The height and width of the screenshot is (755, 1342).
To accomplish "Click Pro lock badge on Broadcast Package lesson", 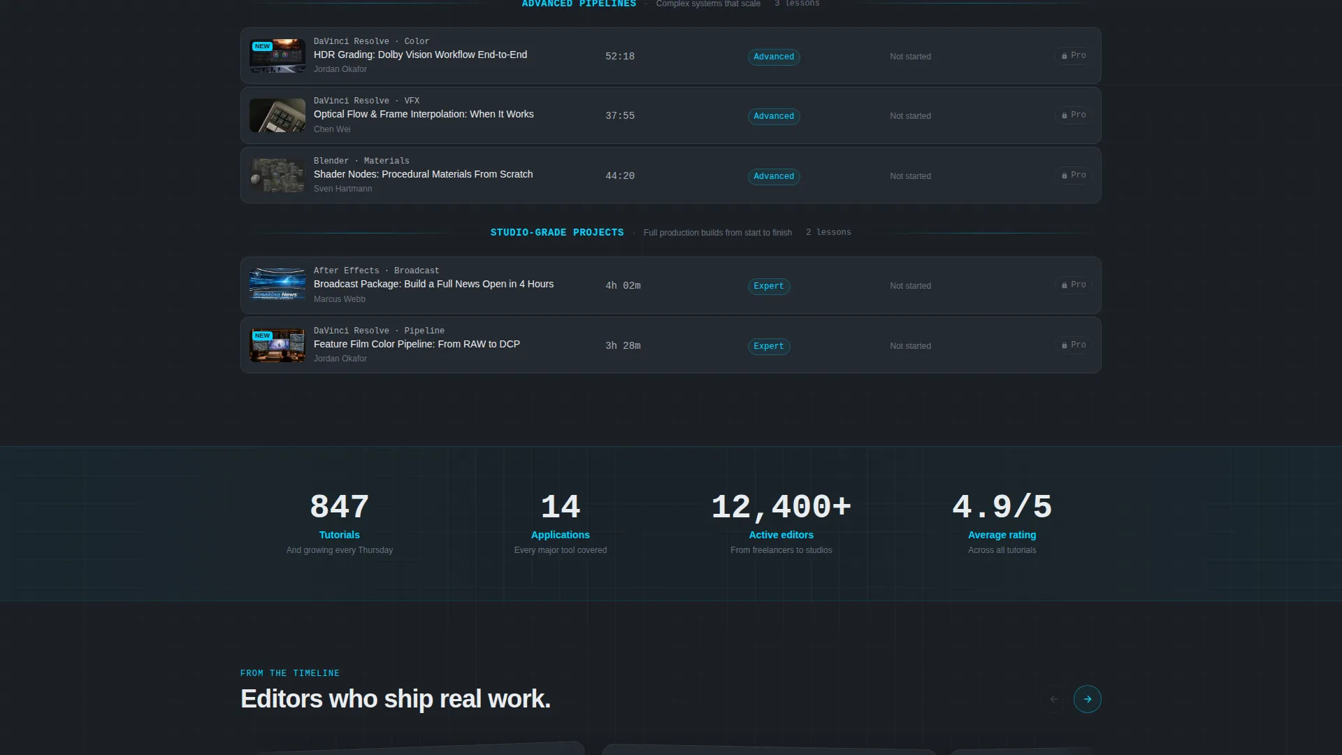I will 1074,285.
